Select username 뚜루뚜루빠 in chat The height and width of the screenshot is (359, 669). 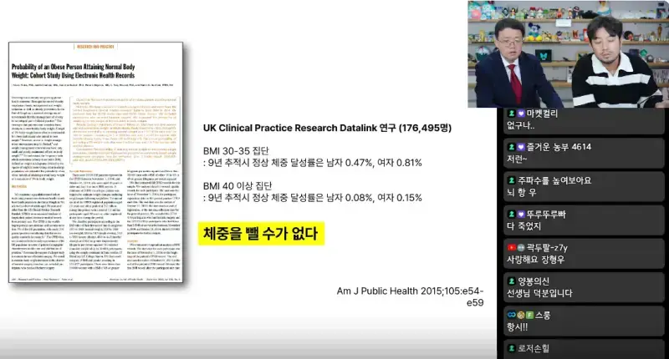(x=546, y=214)
